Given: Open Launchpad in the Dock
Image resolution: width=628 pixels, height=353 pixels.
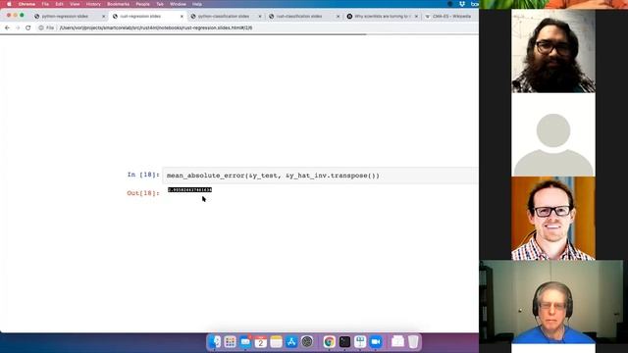Looking at the screenshot, I should [230, 342].
